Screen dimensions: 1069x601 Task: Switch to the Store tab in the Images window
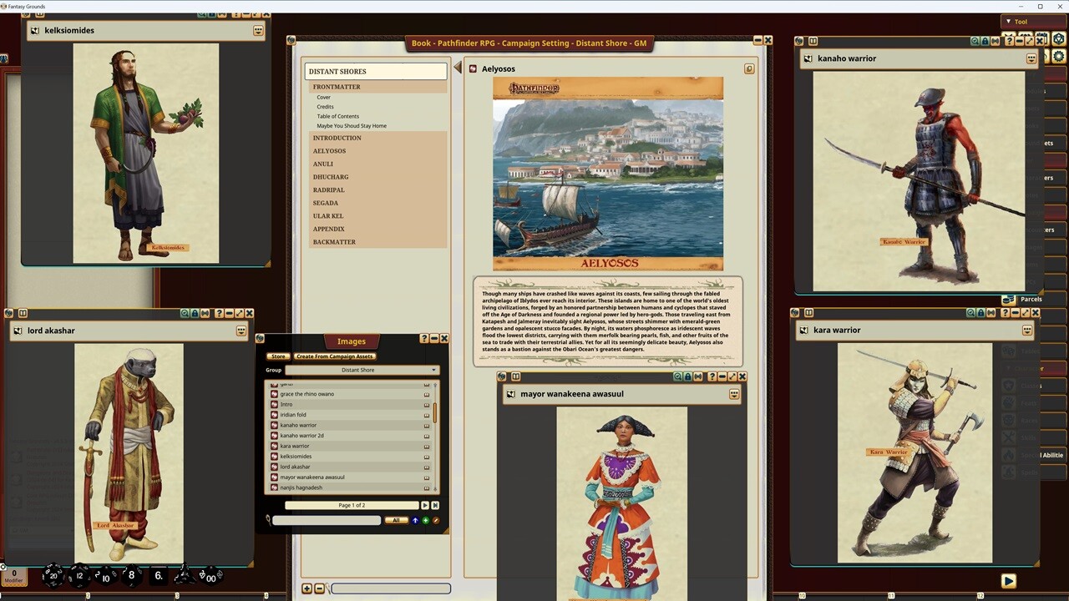(x=278, y=356)
